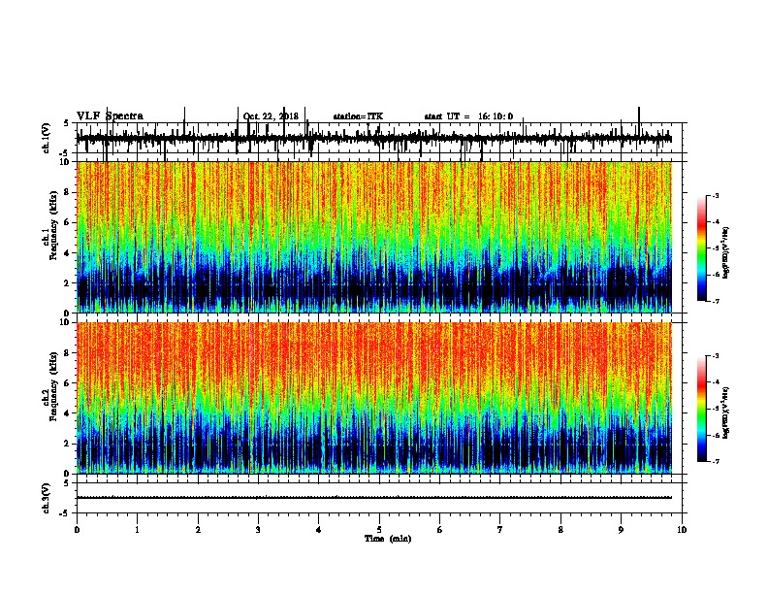Viewport: 768px width, 594px height.
Task: Click the "VLF Spectra" plot title
Action: click(x=110, y=115)
